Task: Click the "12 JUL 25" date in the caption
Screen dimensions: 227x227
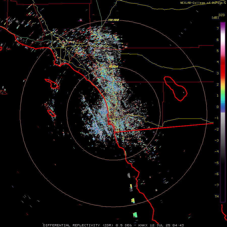Action: (160, 225)
